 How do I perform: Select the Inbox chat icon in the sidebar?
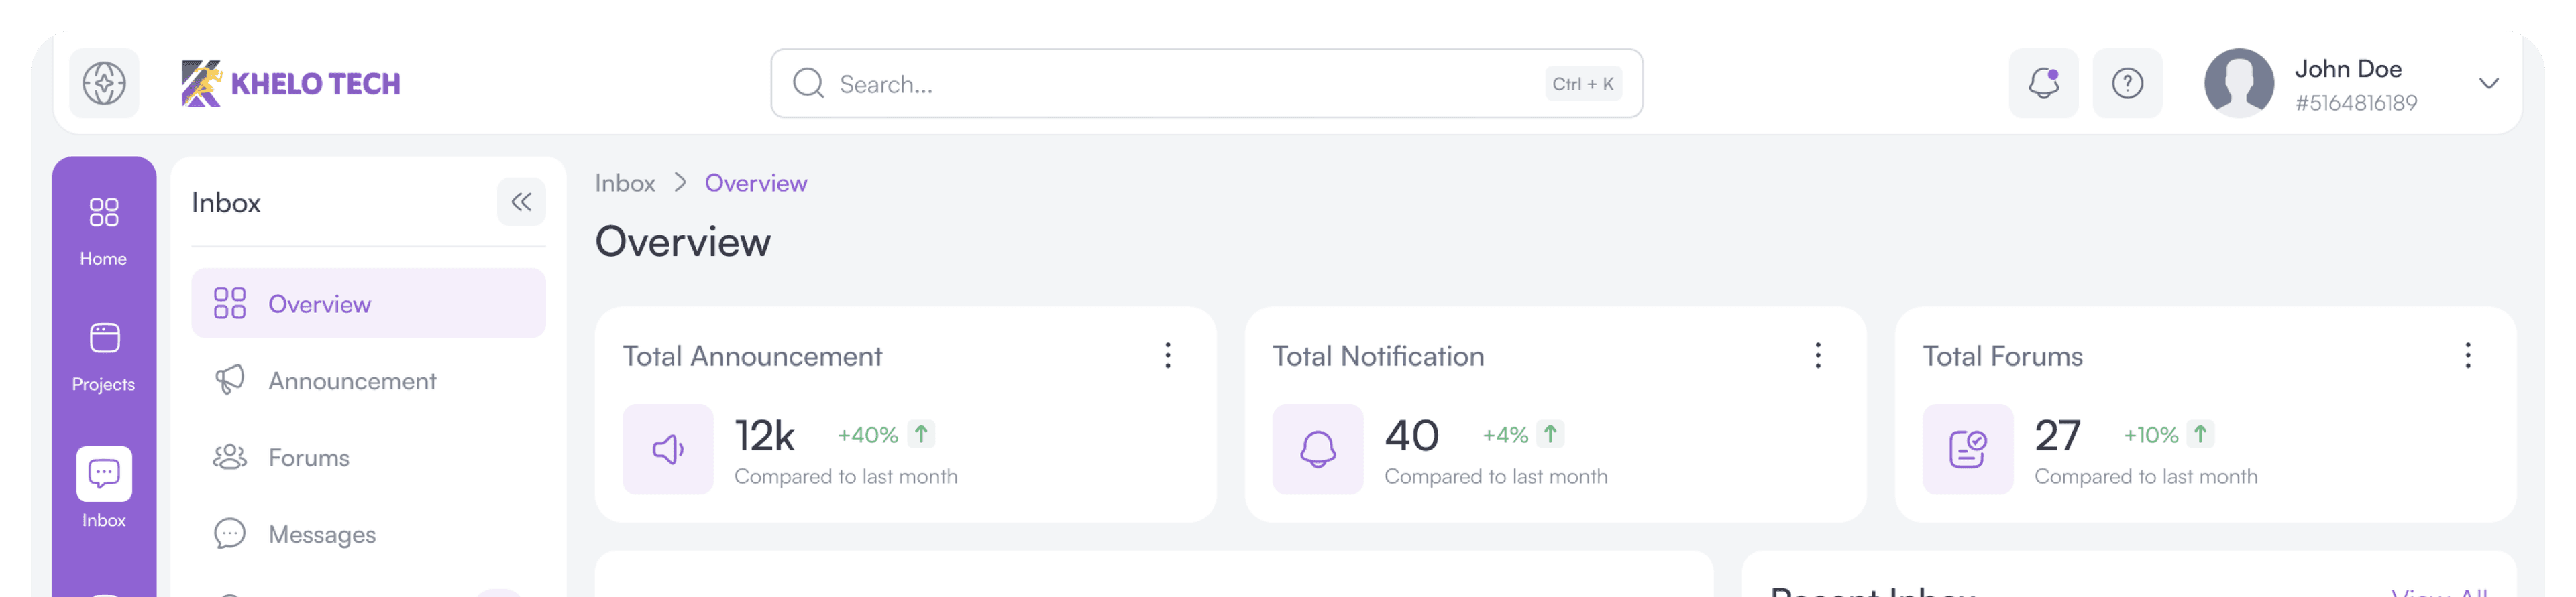[x=103, y=473]
